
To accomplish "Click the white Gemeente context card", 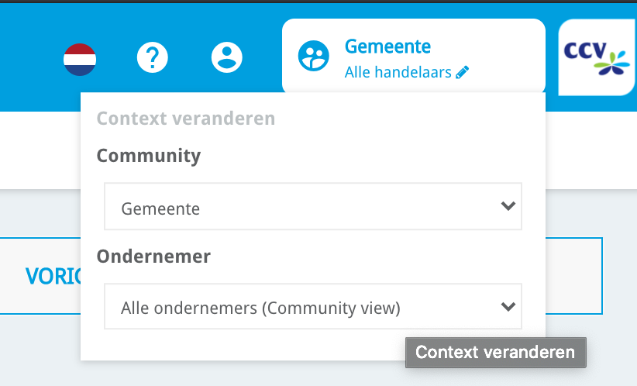I will tap(414, 56).
